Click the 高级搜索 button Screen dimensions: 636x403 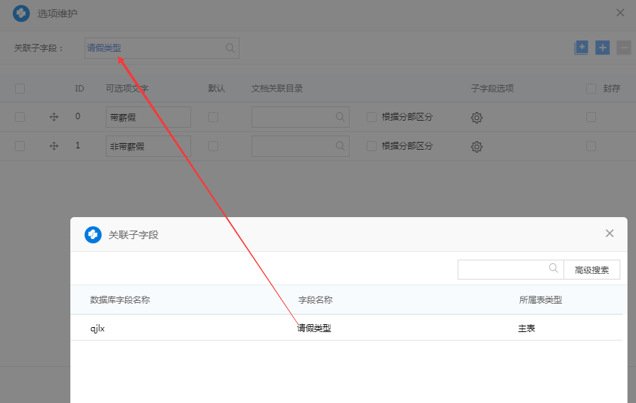(x=592, y=270)
